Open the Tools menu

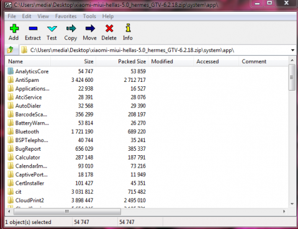click(89, 16)
